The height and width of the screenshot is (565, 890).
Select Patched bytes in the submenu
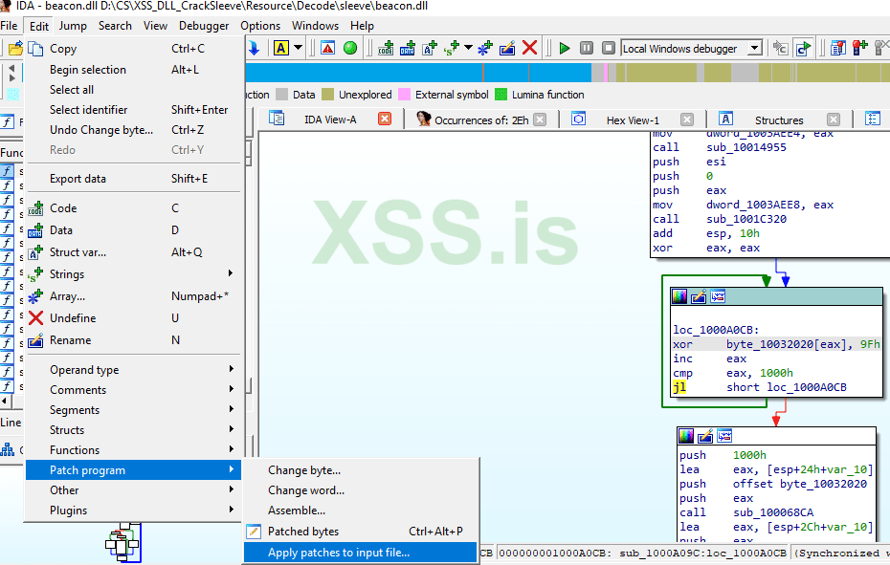point(361,532)
